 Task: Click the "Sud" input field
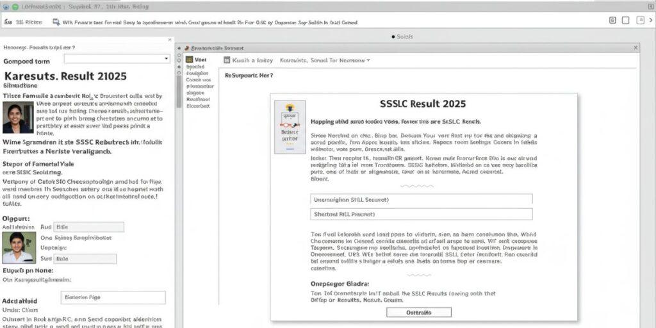(85, 259)
